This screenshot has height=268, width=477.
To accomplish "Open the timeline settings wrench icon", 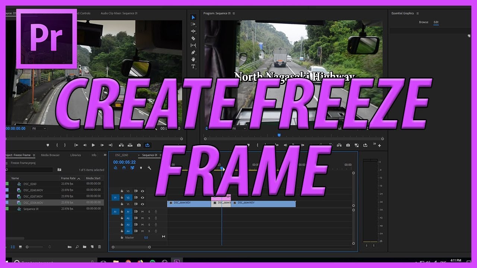I will [x=149, y=168].
